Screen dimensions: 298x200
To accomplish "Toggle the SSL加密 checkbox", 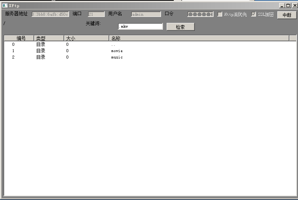I will pyautogui.click(x=254, y=14).
